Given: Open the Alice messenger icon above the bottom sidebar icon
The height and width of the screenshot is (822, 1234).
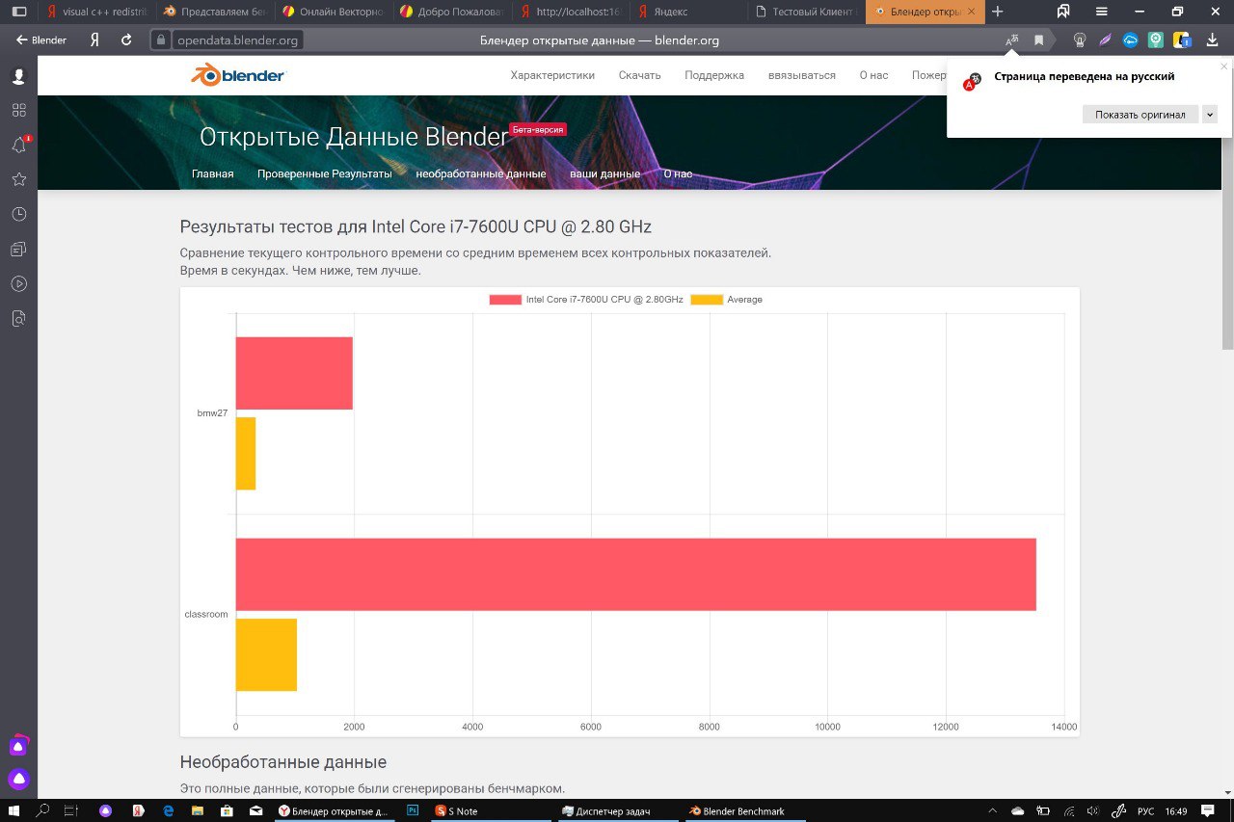Looking at the screenshot, I should pyautogui.click(x=18, y=745).
